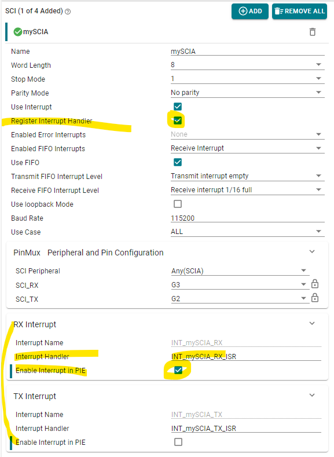Collapse the PinMux section chevron
Viewport: 334px width, 457px height.
pos(312,251)
